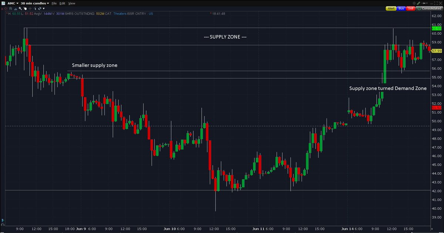Viewport: 444px width, 233px height.
Task: Select the arrow pointer tool
Action: 35,8
